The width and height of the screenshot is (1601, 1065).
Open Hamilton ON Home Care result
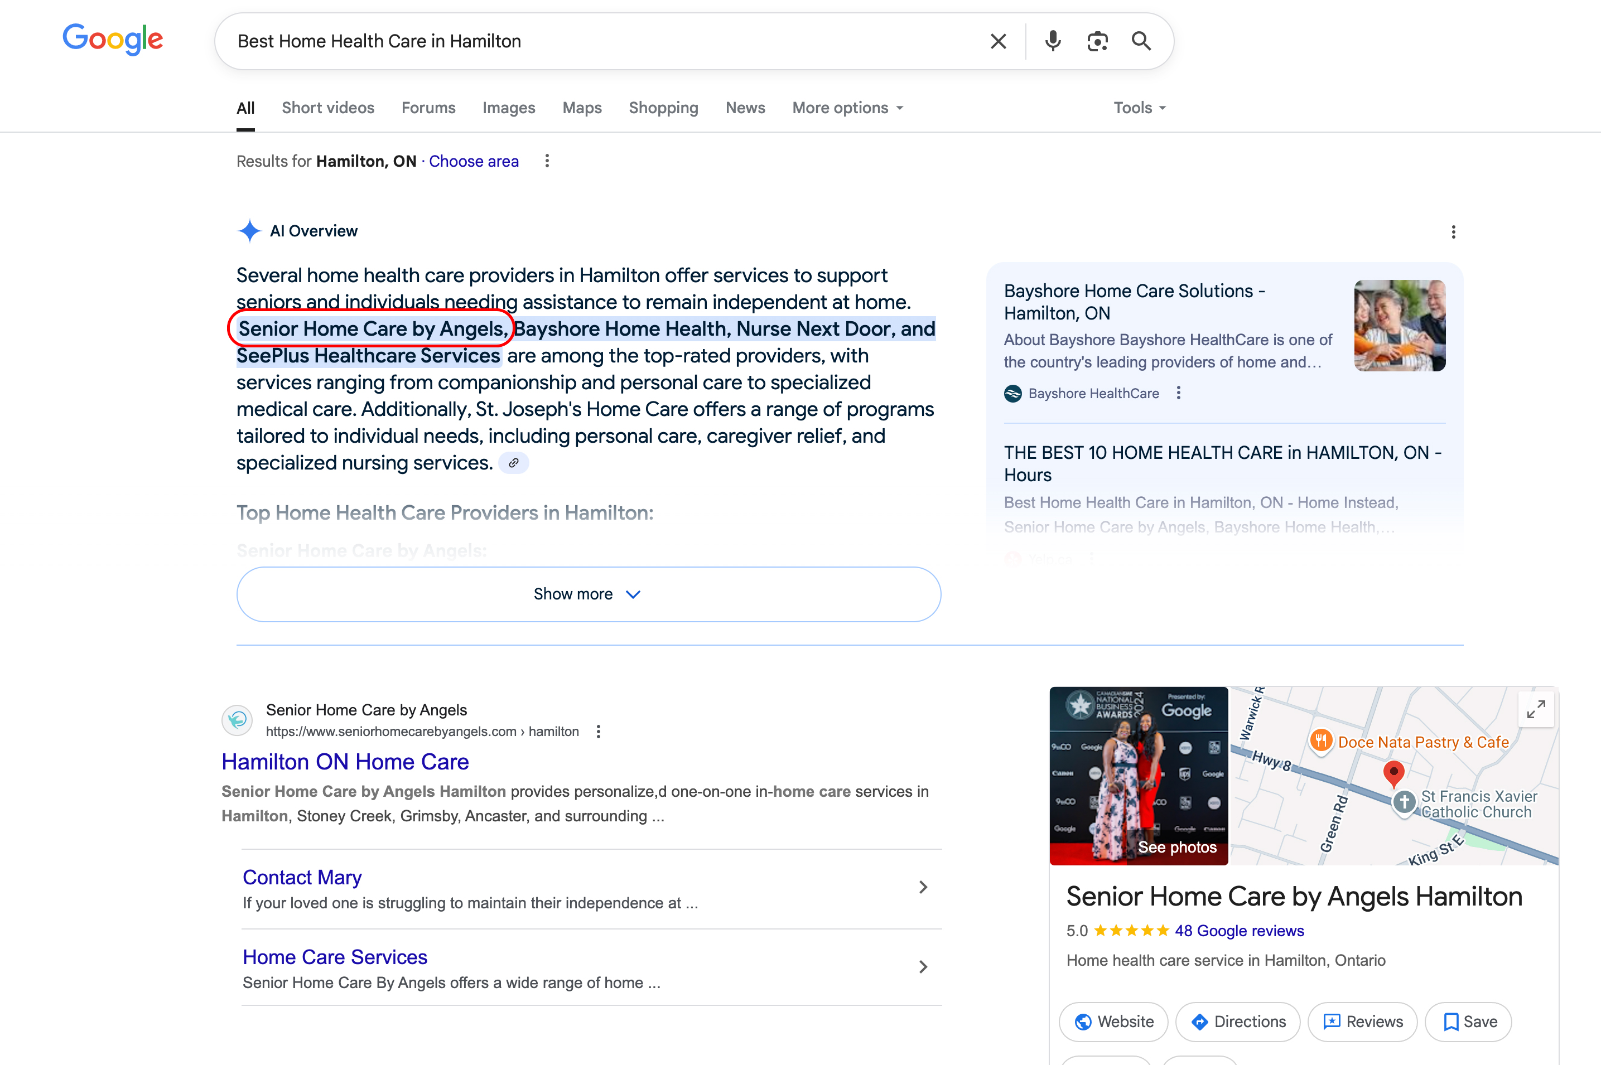(x=345, y=762)
